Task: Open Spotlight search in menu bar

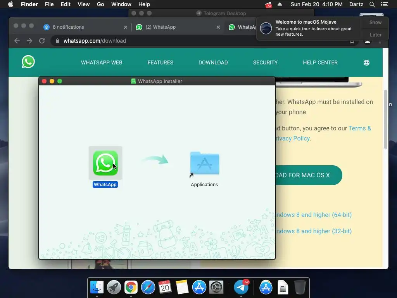Action: tap(372, 4)
